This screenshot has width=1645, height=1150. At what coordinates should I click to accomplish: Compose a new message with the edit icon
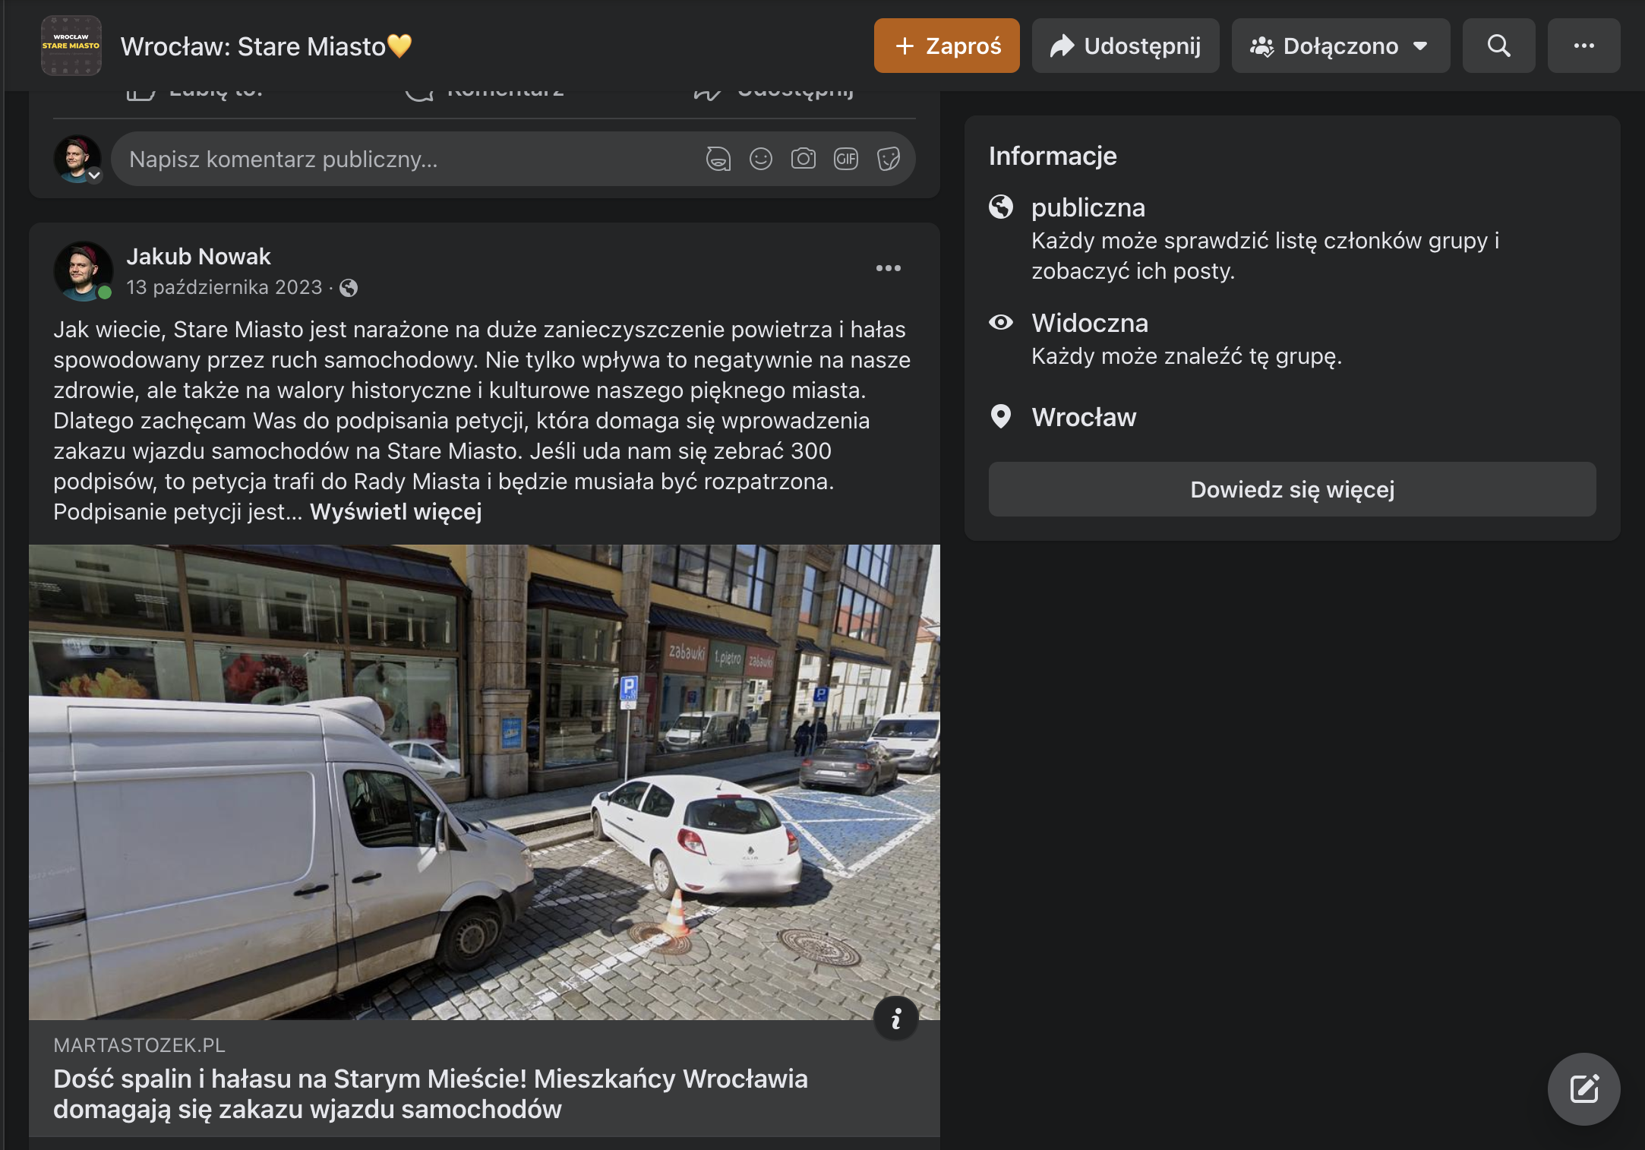(1583, 1088)
